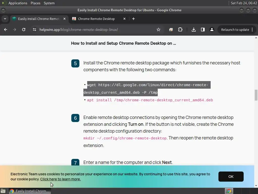Click the mkdir ~/.config/chrome-remote-desktop command
The image size is (258, 194).
click(x=125, y=138)
